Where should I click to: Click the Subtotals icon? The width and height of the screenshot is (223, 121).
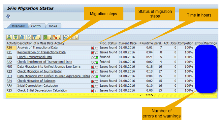coord(55,37)
